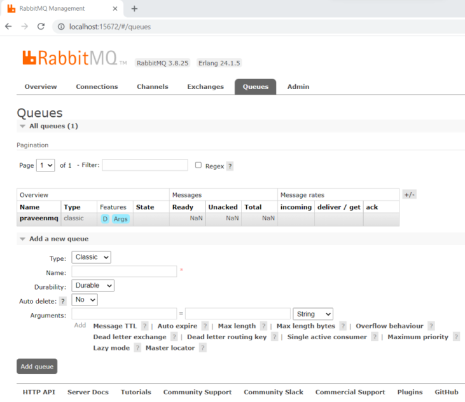
Task: Open the praveenmq queue
Action: [39, 218]
